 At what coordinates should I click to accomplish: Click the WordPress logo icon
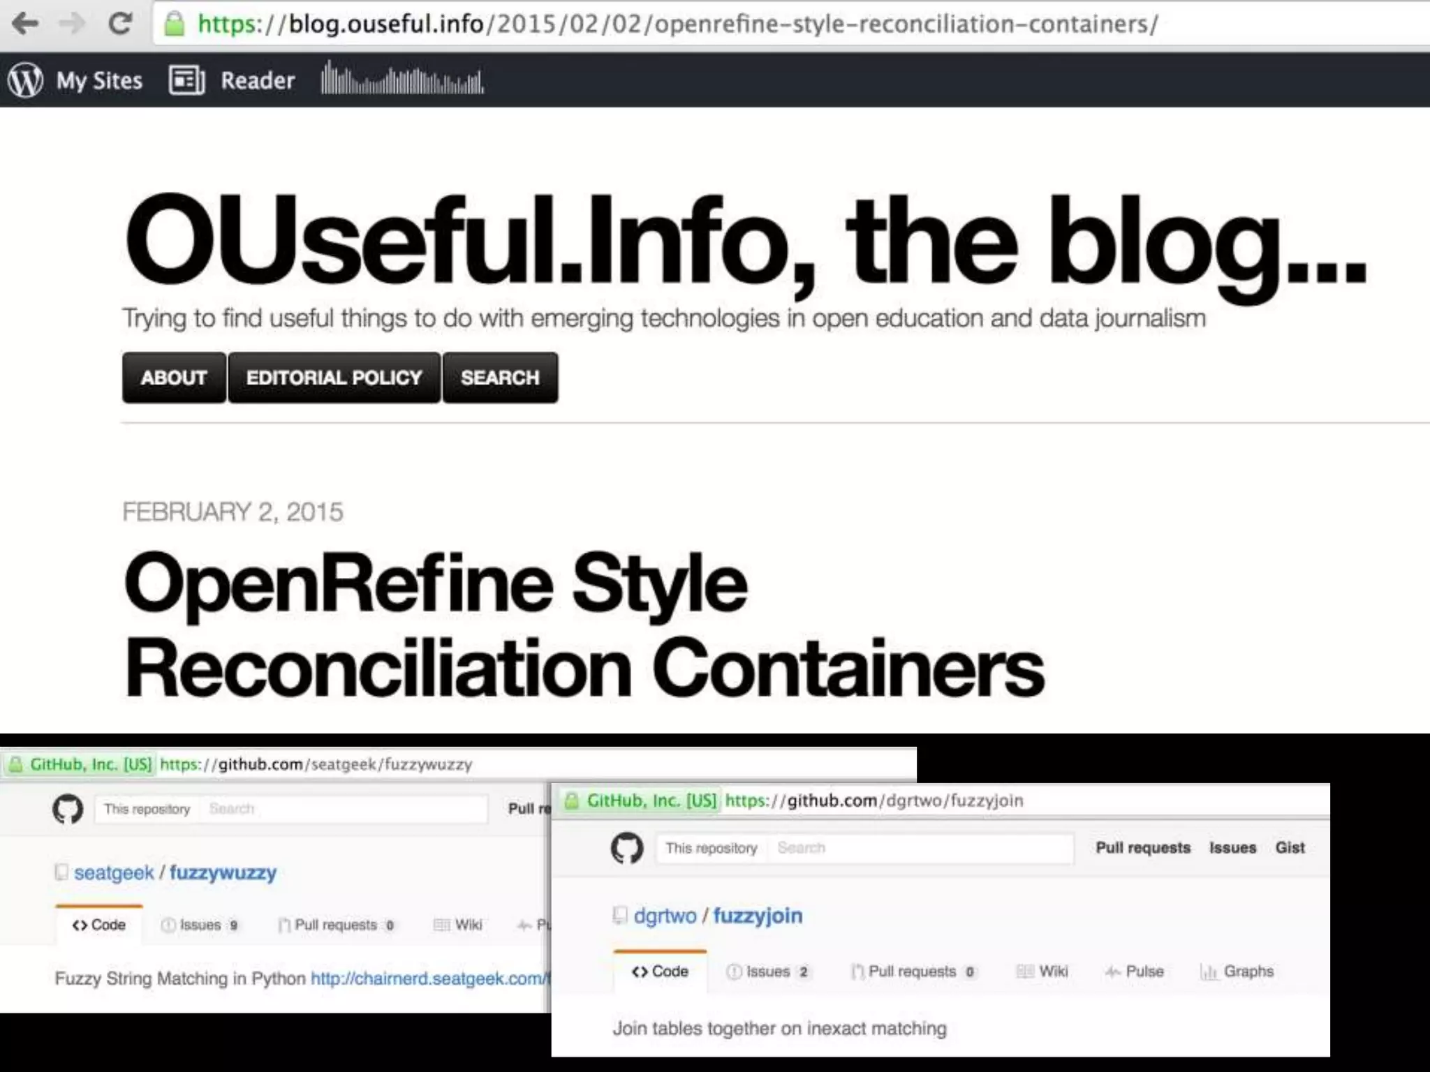click(25, 80)
